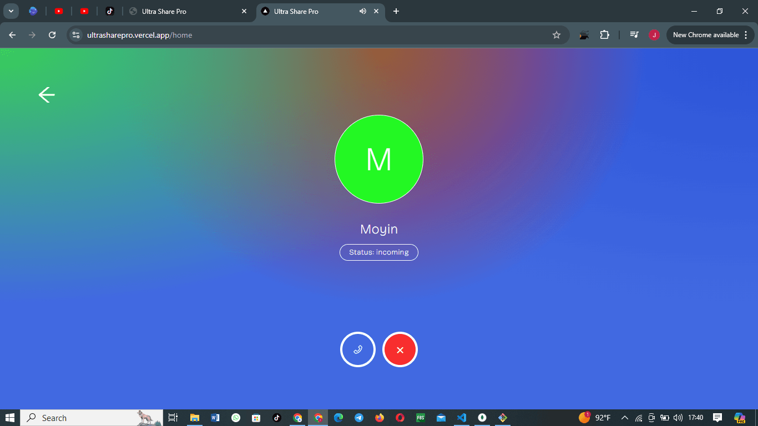Open the dark circular app next to VS Code
Image resolution: width=758 pixels, height=426 pixels.
click(x=482, y=418)
